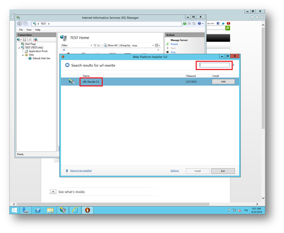This screenshot has height=233, width=284.
Task: Click the Restart link in the Actions pane
Action: pos(174,44)
